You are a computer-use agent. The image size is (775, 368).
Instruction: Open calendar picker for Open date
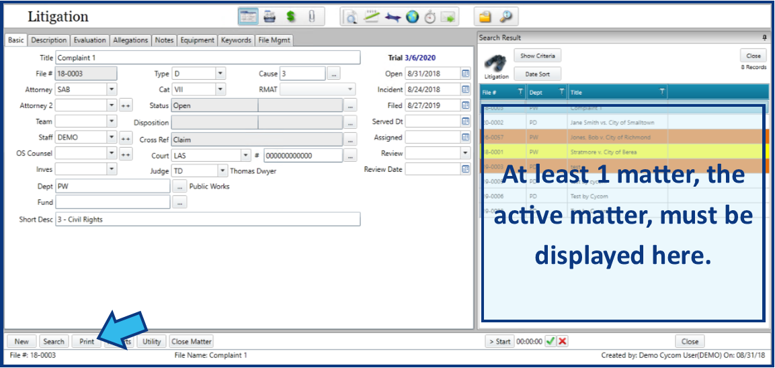click(466, 74)
